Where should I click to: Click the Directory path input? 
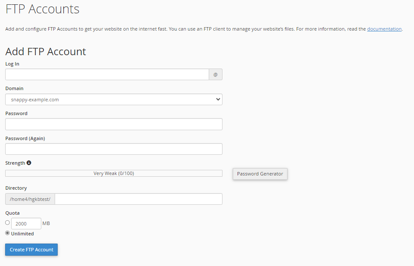click(139, 199)
